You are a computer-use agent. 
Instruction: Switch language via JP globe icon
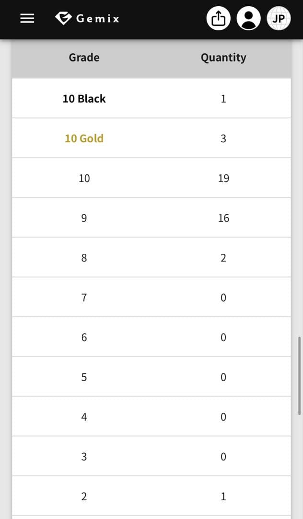click(279, 19)
